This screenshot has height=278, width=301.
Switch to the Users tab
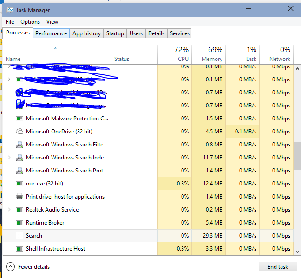(136, 33)
